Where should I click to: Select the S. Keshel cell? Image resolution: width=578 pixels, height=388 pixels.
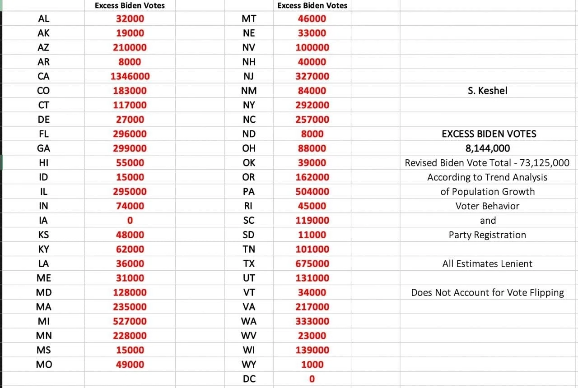coord(488,91)
